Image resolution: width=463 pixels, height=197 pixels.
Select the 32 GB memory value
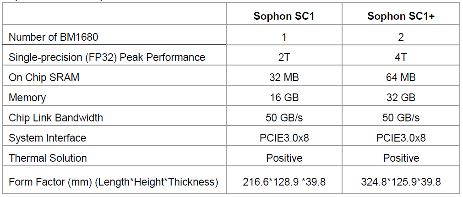coord(401,98)
